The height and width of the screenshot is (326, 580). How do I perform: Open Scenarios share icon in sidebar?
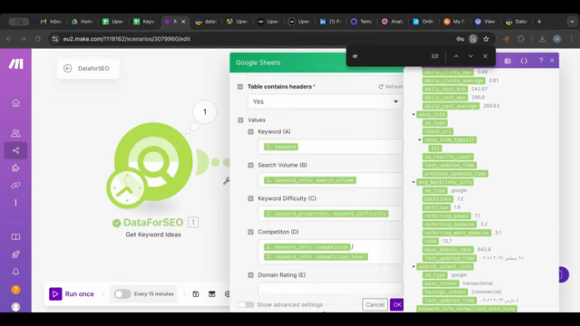(16, 151)
